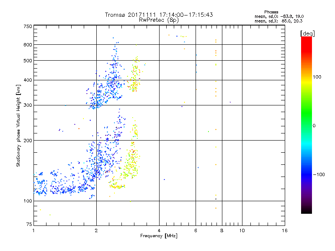Click the 'RwPretec (8p)' subtitle
Screen dimensions: 335x251
point(159,20)
